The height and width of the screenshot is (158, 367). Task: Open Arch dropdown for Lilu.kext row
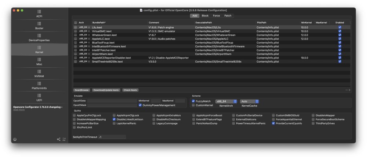pos(84,27)
